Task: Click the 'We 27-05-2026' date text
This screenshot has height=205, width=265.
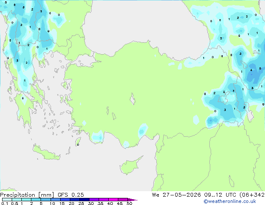Action: (176, 195)
